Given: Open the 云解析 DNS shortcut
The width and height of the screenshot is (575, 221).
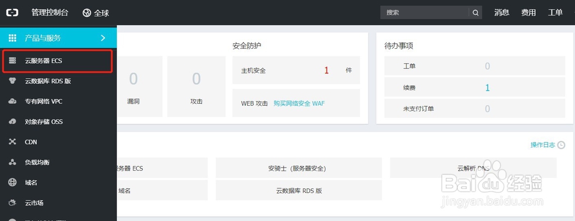Looking at the screenshot, I should pyautogui.click(x=473, y=168).
